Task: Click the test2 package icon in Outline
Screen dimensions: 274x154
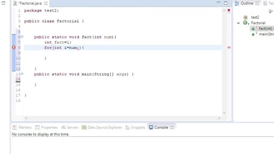Action: (245, 17)
